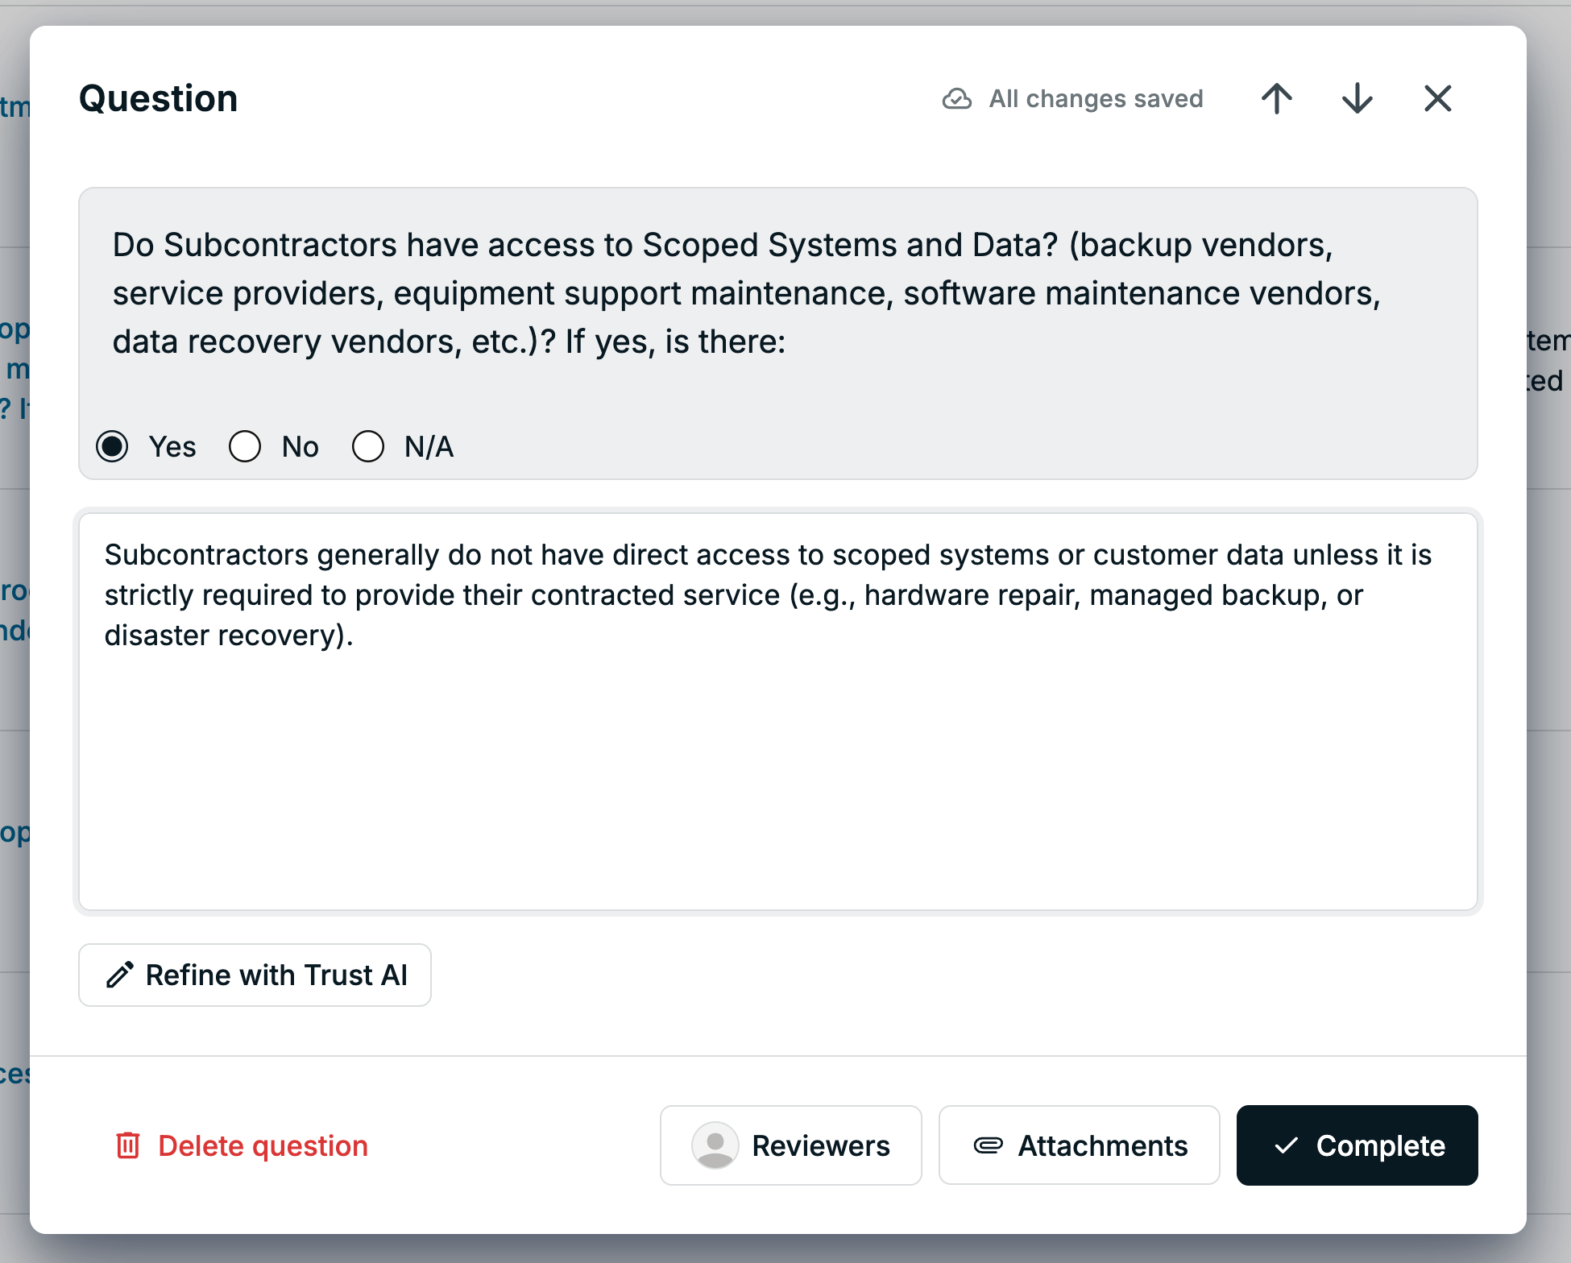Screen dimensions: 1571x1263
Task: Click the 'All changes saved' status text
Action: (x=1096, y=99)
